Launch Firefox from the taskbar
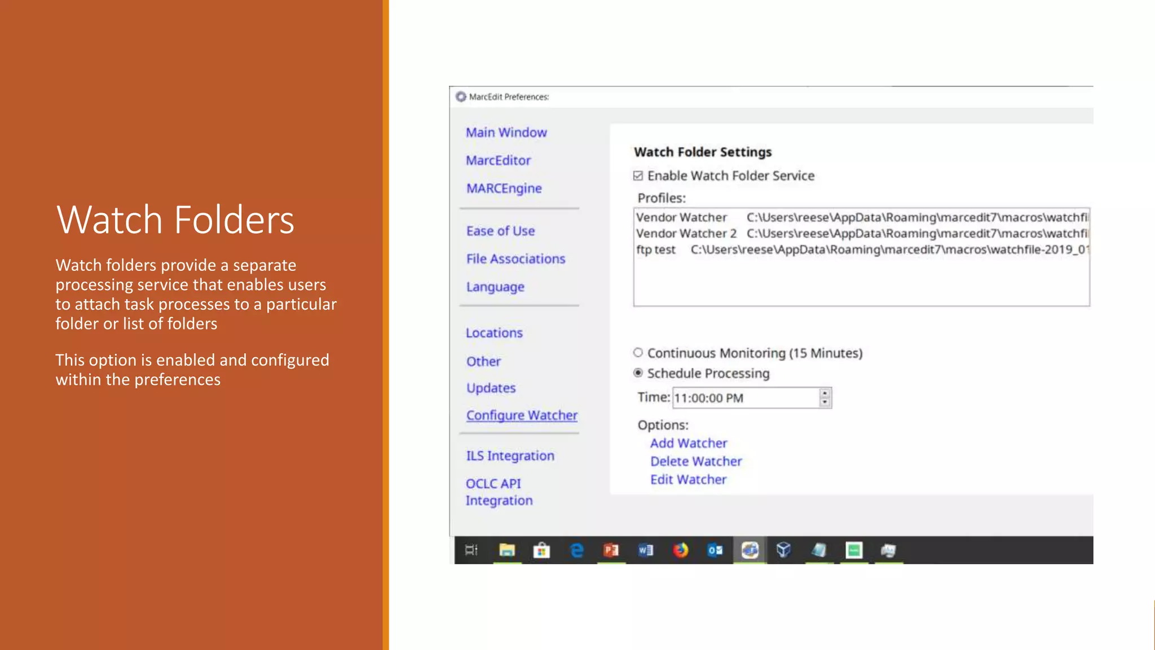Screen dimensions: 1155x650 click(x=681, y=550)
